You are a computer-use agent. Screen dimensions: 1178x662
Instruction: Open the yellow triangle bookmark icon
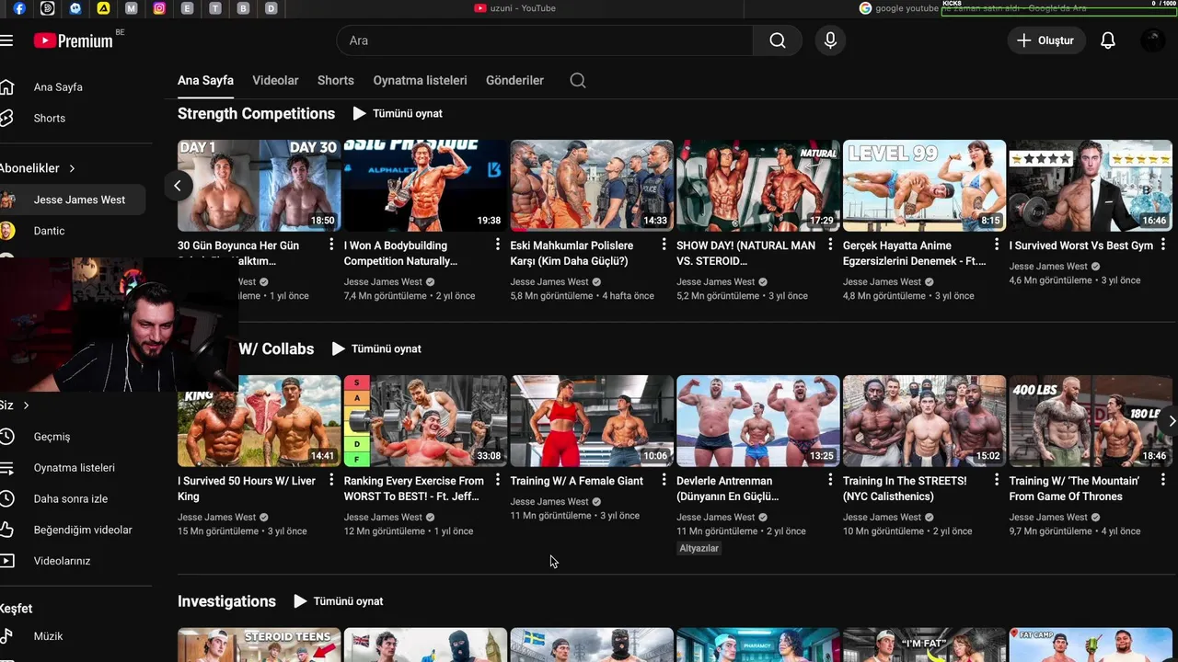click(103, 8)
